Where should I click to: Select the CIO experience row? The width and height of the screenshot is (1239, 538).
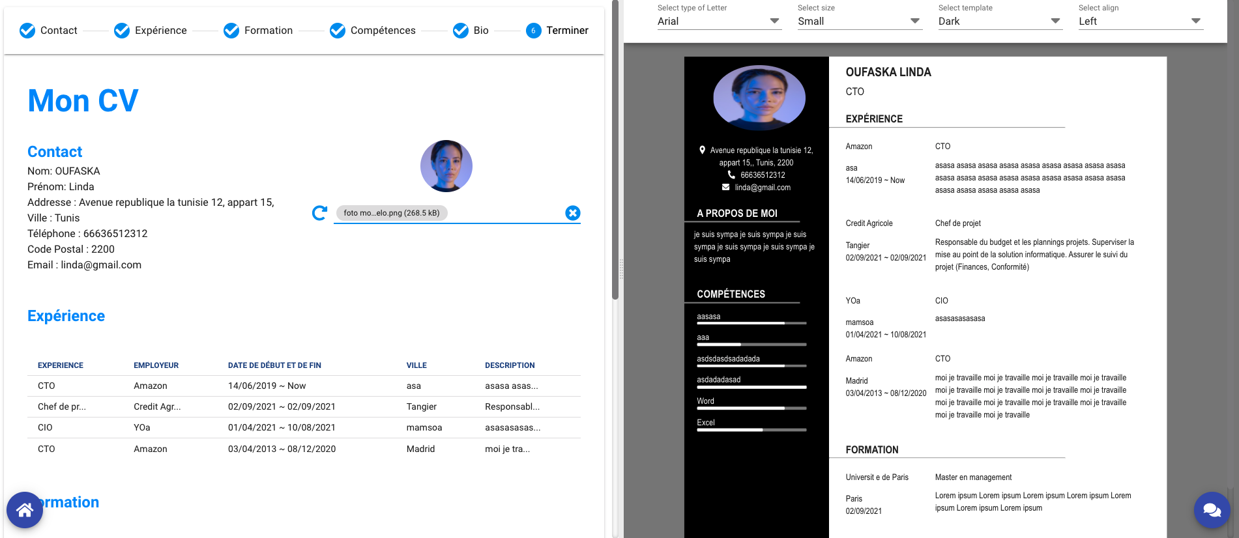click(x=304, y=427)
